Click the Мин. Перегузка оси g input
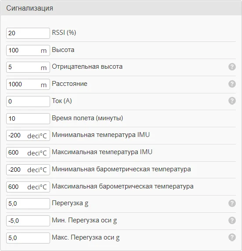This screenshot has height=251, width=242. tap(28, 221)
